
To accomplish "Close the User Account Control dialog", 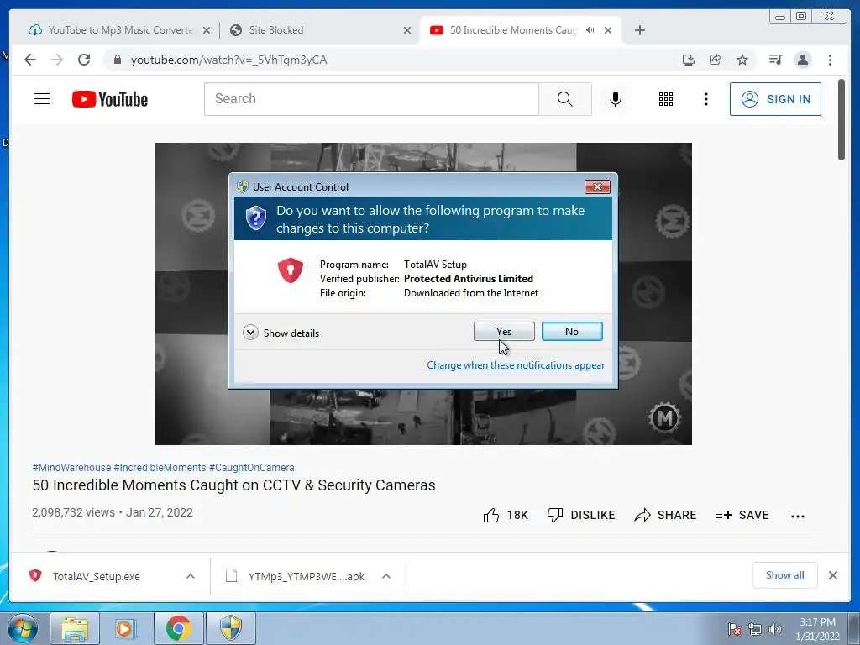I will (597, 187).
